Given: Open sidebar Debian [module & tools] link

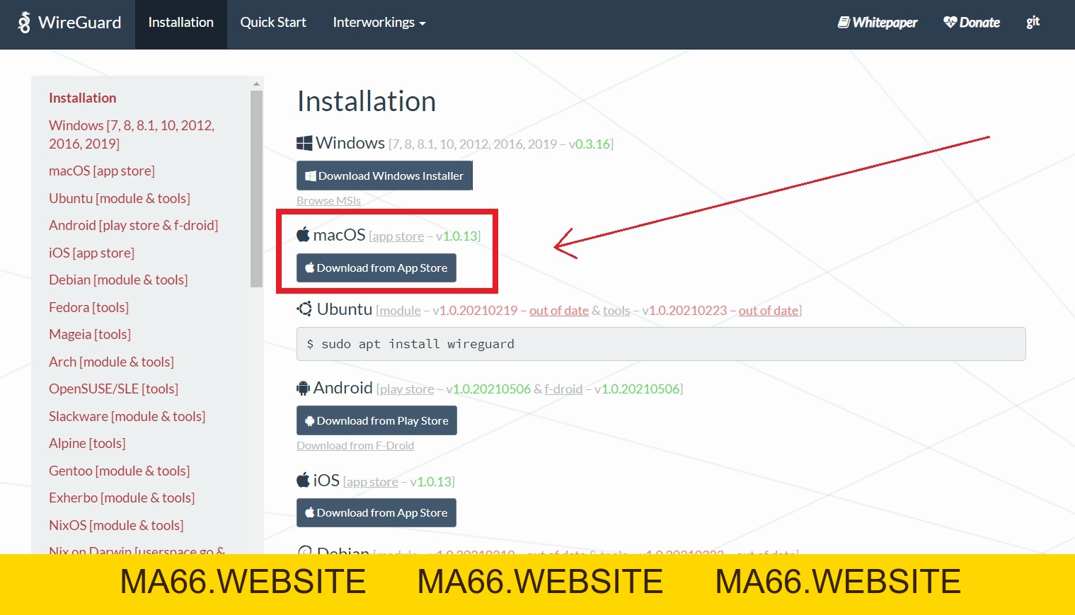Looking at the screenshot, I should click(118, 280).
